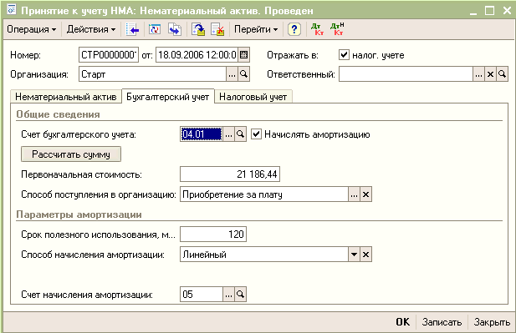Open the Действия dropdown menu
The image size is (516, 333).
[91, 29]
